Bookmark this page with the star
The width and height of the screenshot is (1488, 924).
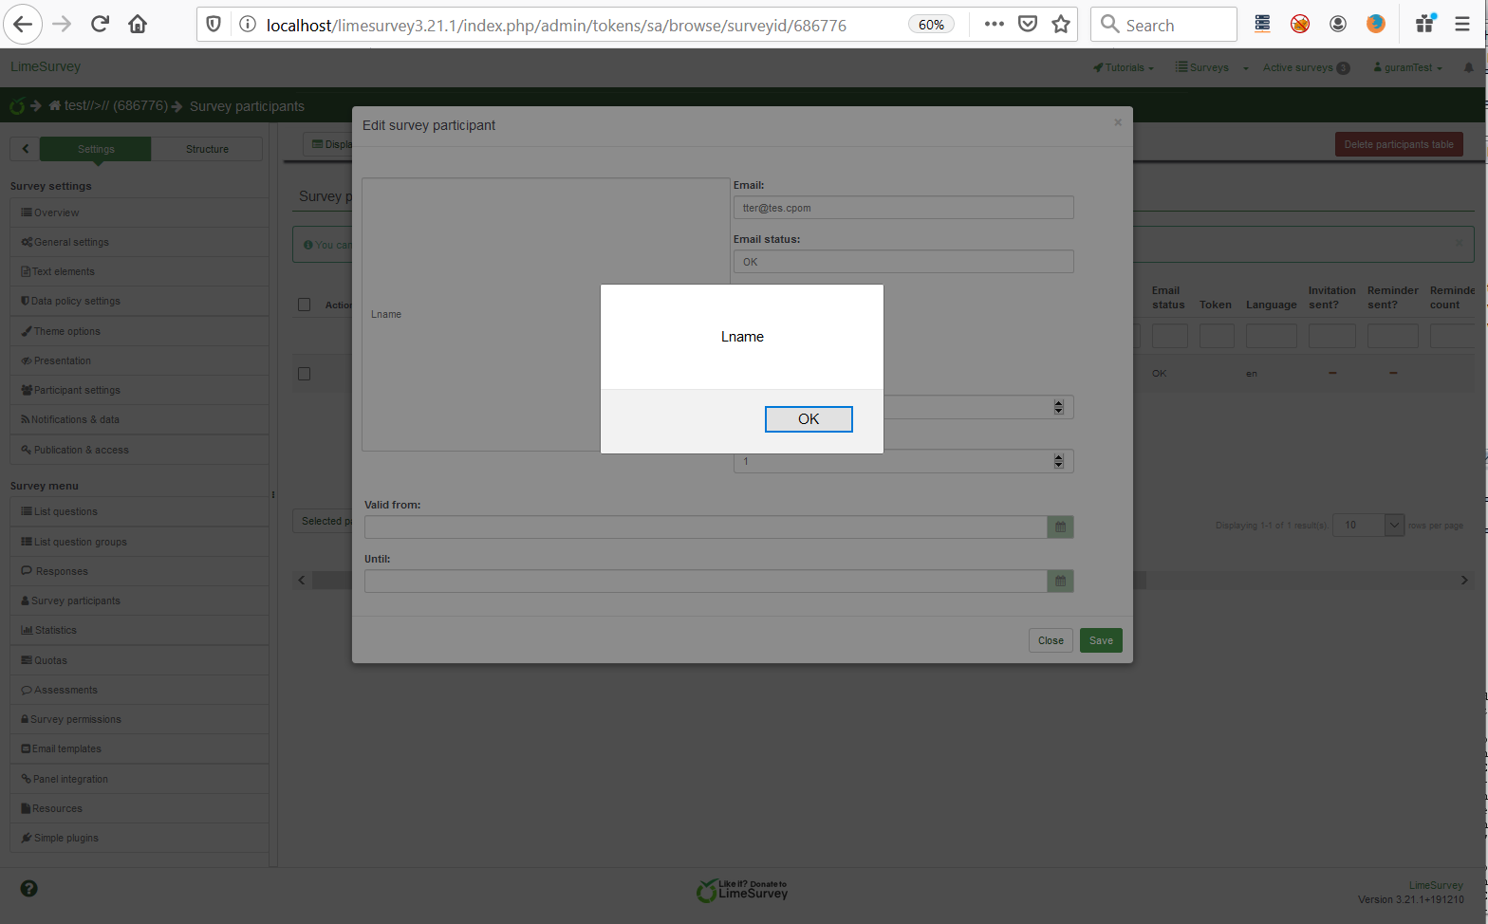coord(1061,25)
